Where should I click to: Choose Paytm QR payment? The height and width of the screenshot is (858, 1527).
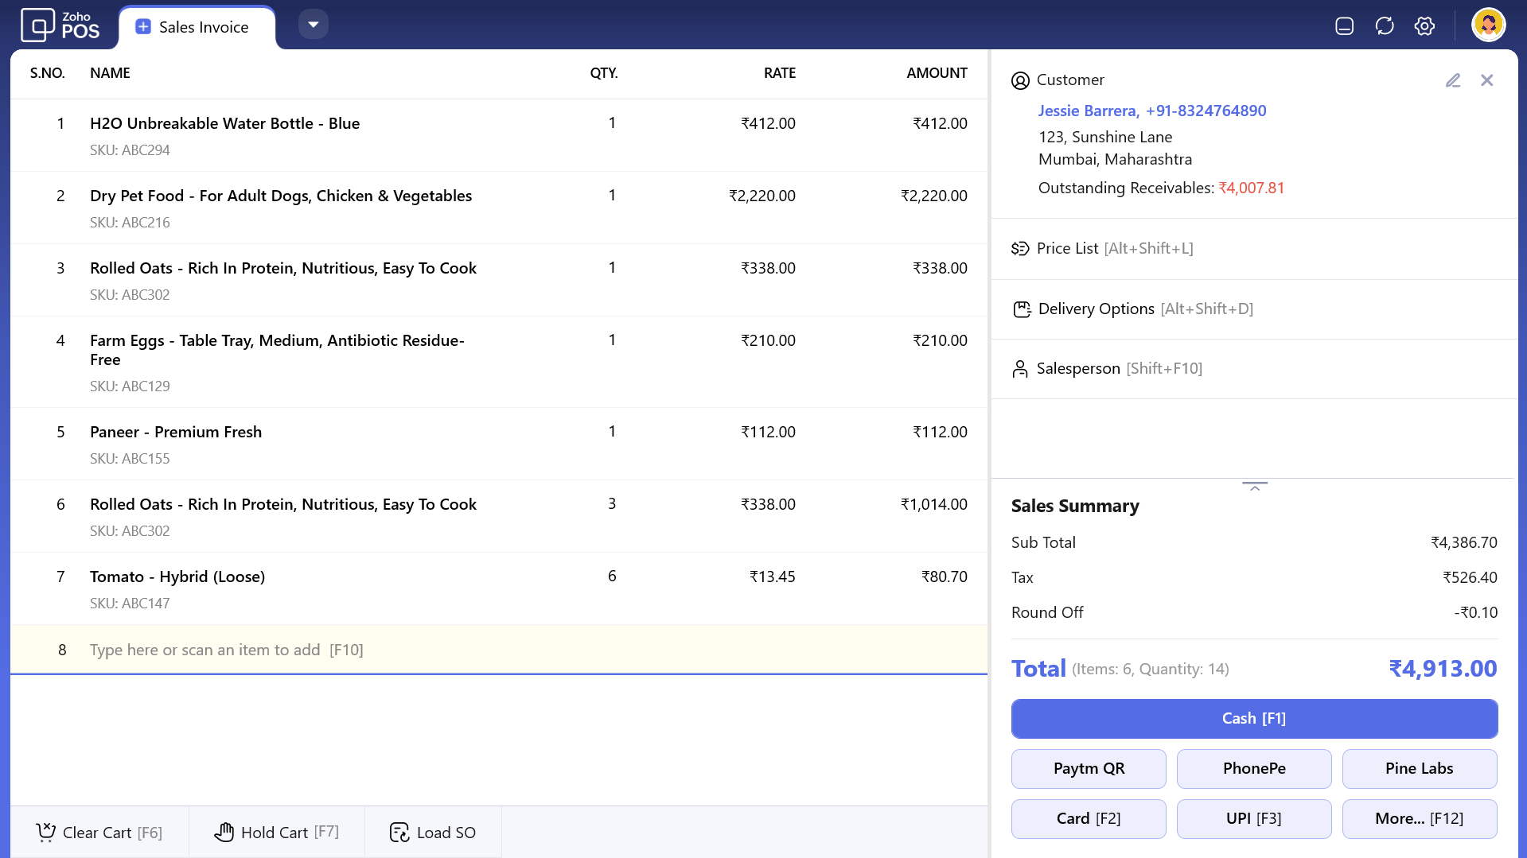coord(1089,768)
